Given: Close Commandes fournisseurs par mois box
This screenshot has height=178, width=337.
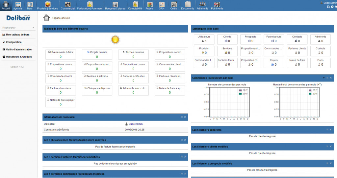Looking at the screenshot, I should 331,78.
